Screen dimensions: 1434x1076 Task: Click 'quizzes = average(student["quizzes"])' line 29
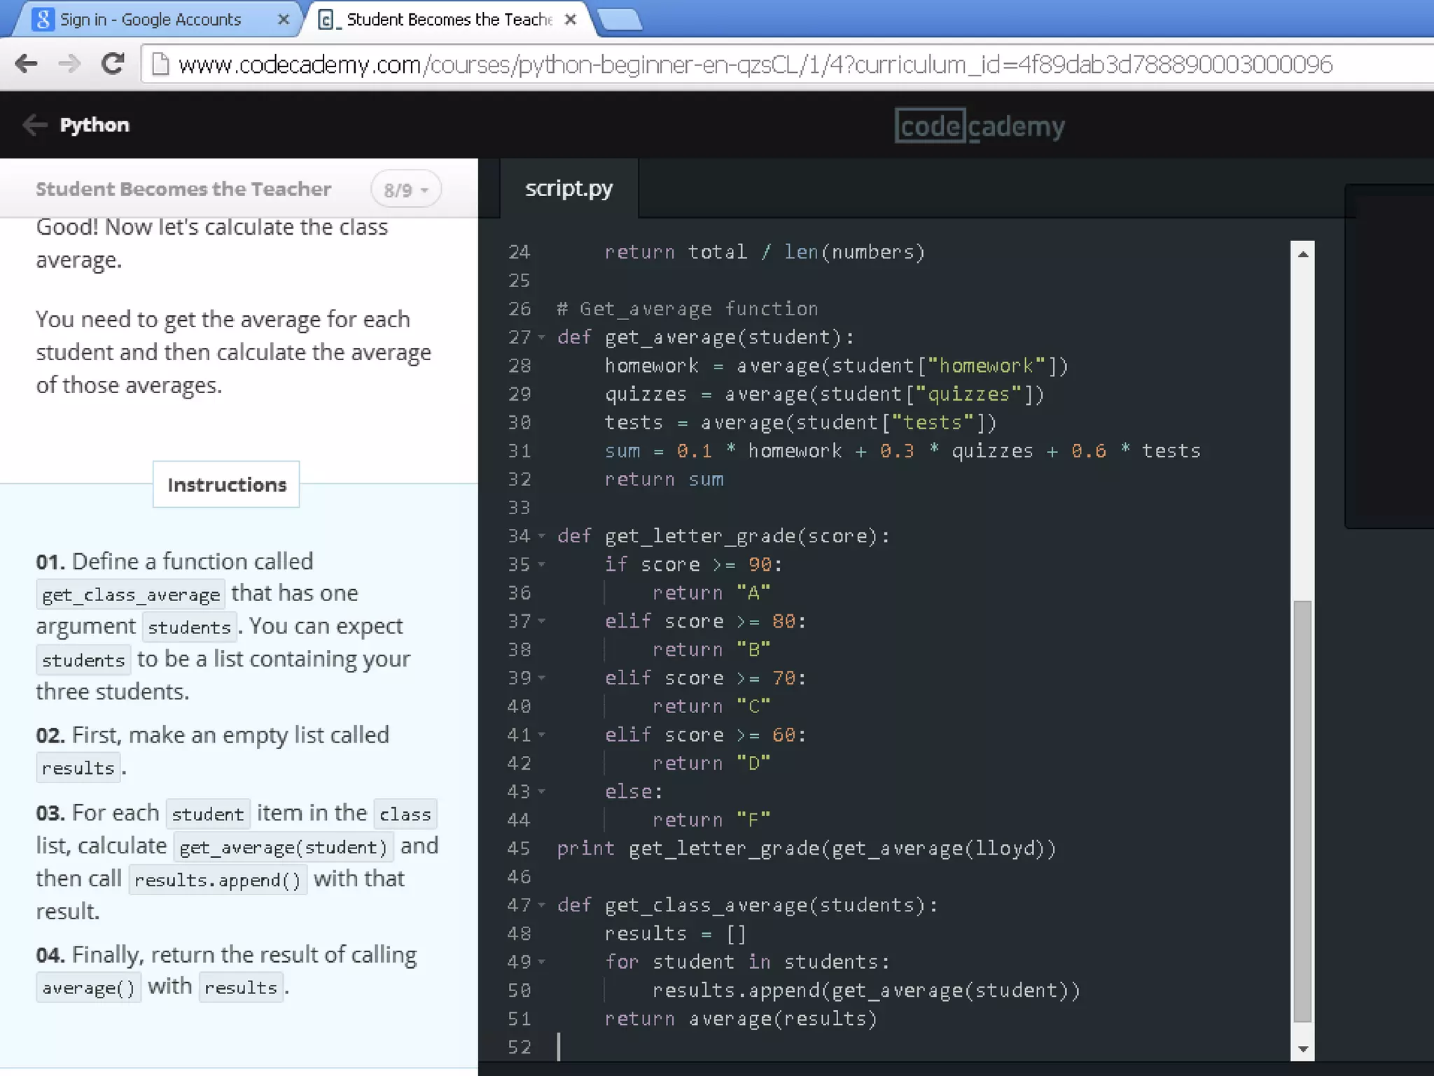point(825,394)
